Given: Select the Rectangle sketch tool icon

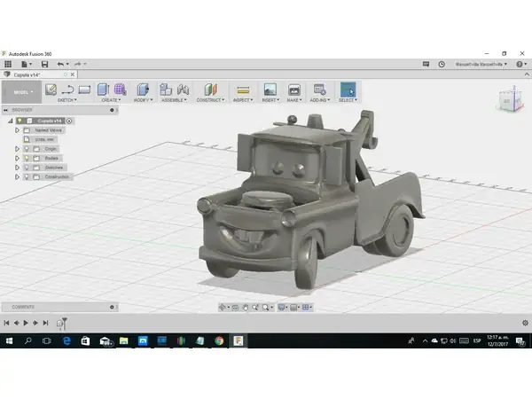Looking at the screenshot, I should pos(84,90).
